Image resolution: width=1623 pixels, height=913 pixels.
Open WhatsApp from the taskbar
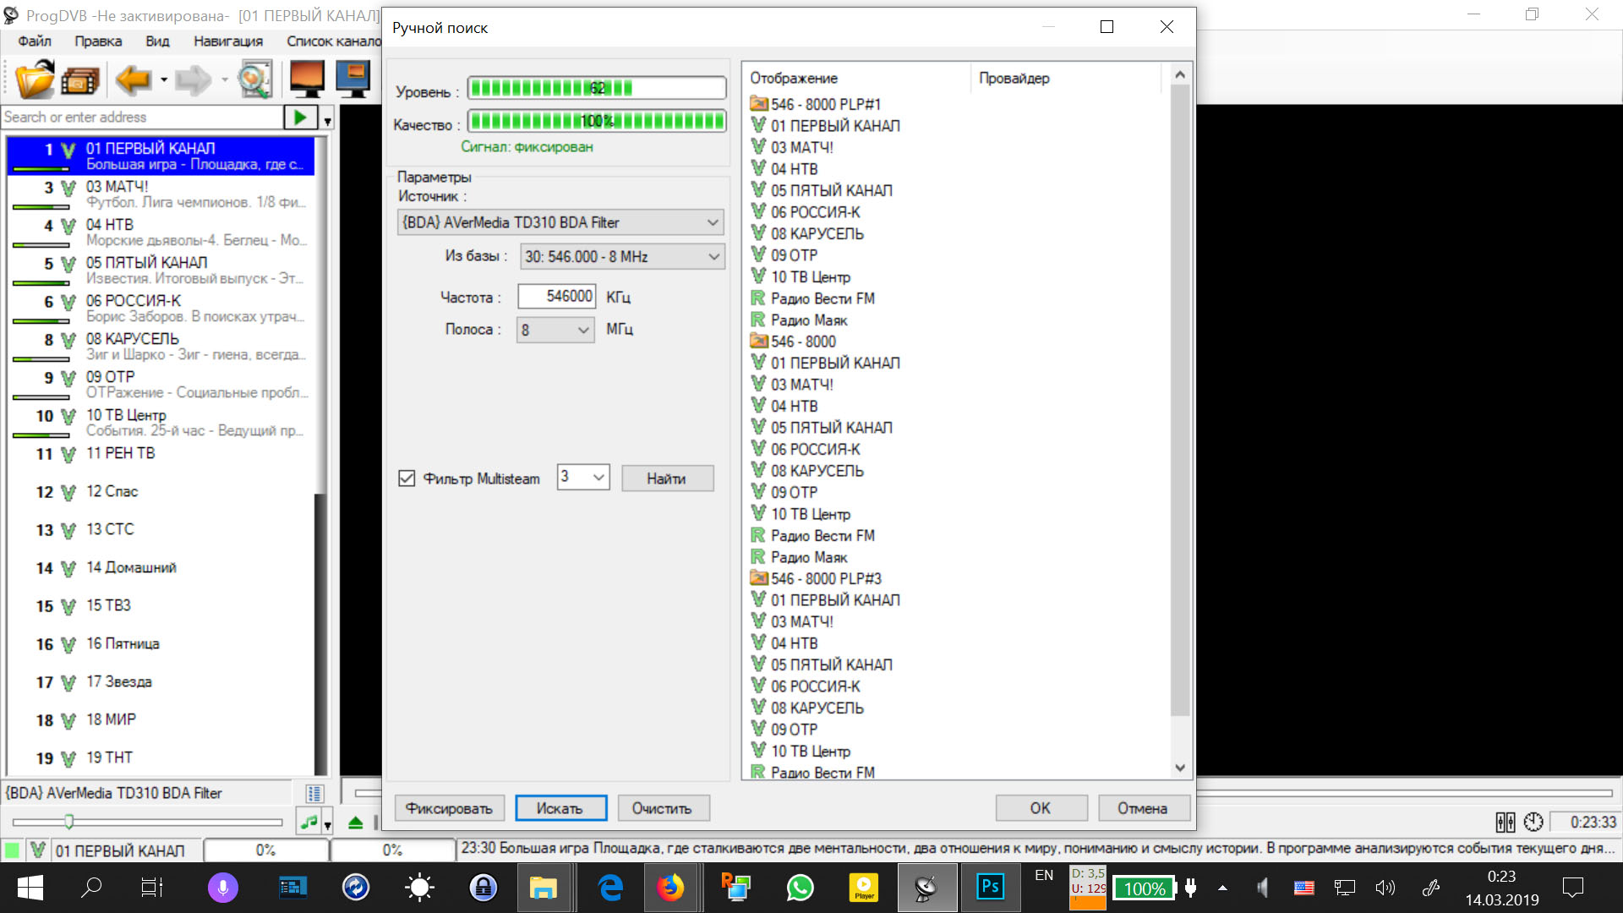(x=800, y=888)
